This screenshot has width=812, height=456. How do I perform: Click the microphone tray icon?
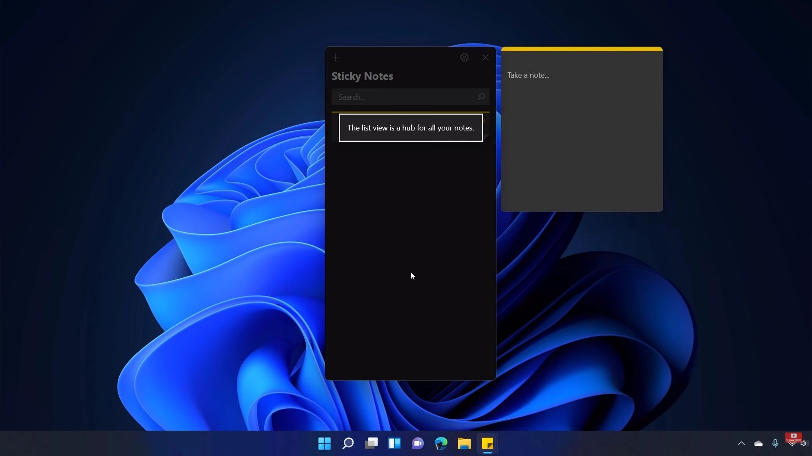click(775, 443)
